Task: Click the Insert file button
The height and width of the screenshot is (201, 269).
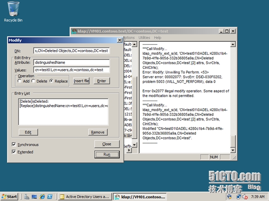Action: click(81, 81)
